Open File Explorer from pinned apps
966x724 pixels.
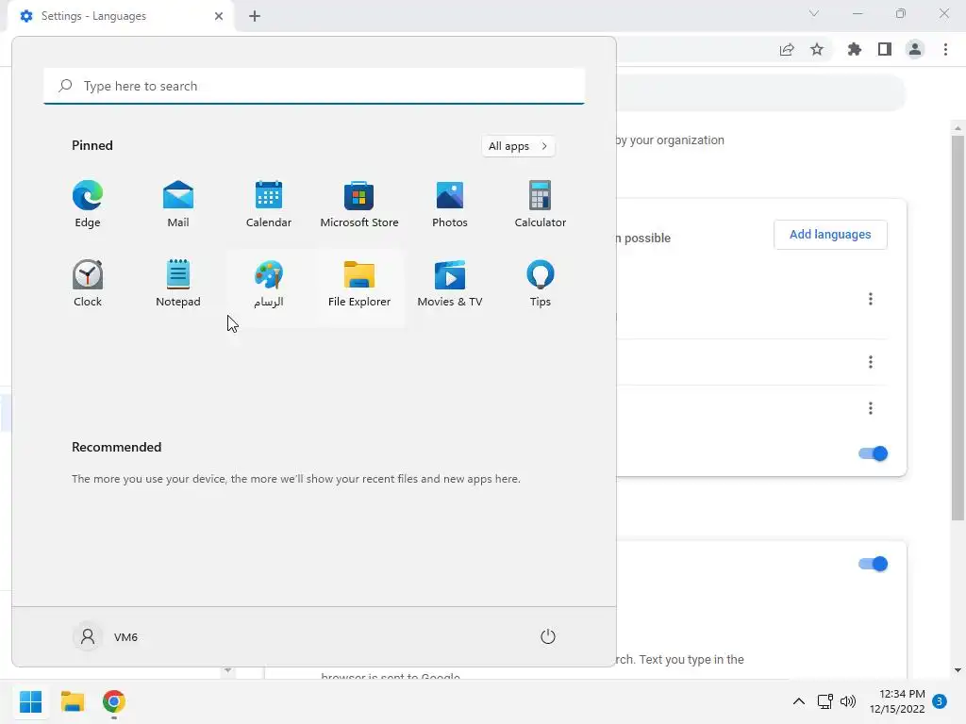[359, 284]
